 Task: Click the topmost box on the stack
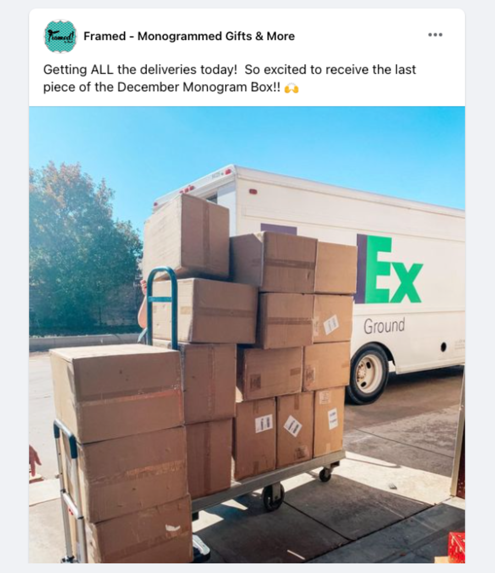187,236
